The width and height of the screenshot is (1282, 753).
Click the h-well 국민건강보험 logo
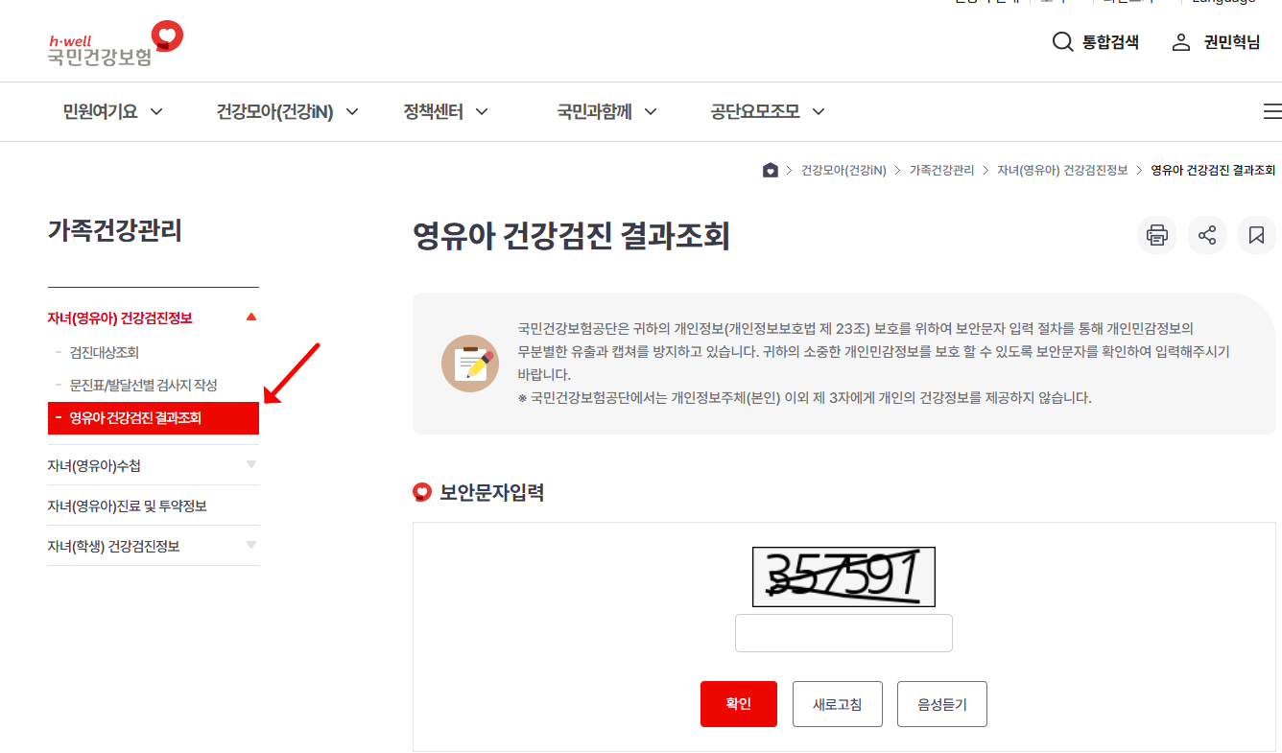coord(115,44)
